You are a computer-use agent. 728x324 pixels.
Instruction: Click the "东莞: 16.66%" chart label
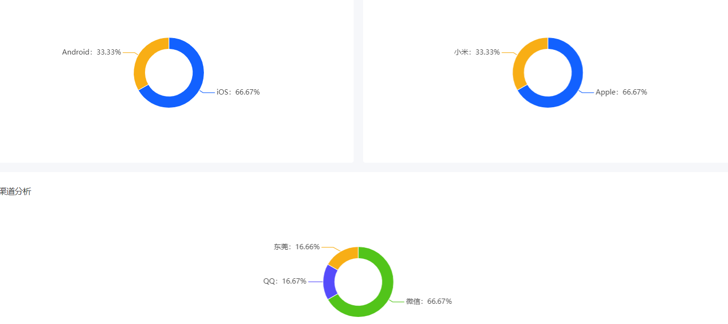(297, 247)
